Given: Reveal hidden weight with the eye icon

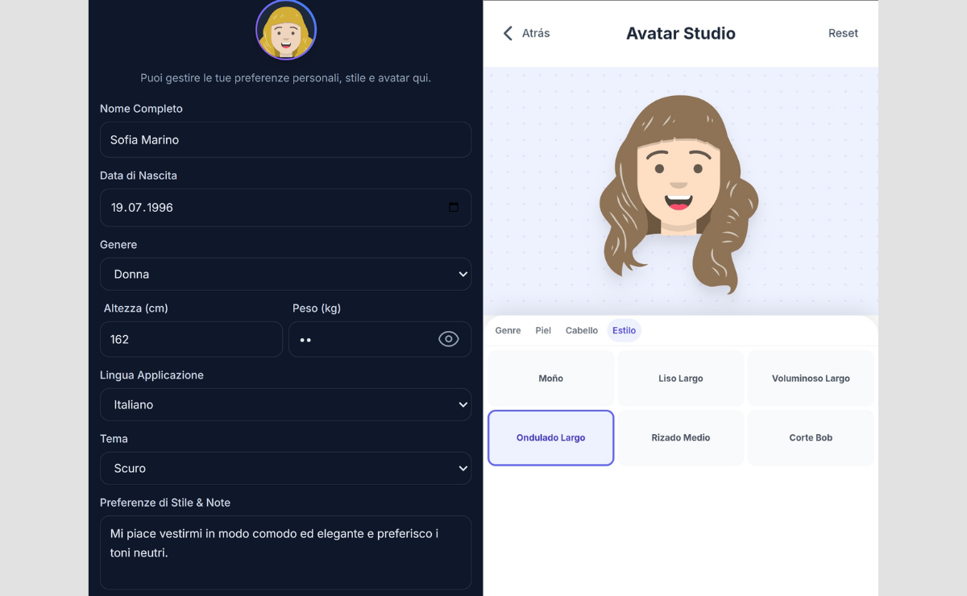Looking at the screenshot, I should [448, 339].
